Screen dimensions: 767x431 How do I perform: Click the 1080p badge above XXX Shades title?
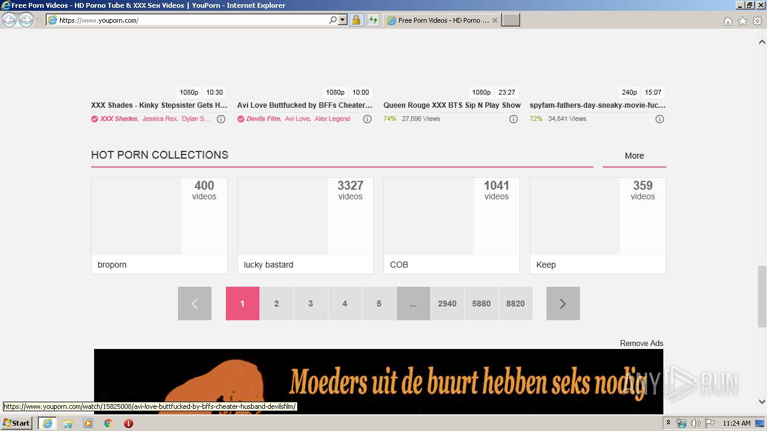click(189, 92)
